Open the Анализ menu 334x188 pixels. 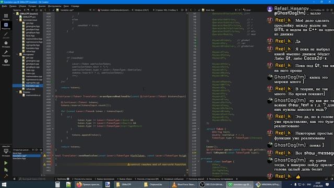(x=42, y=6)
